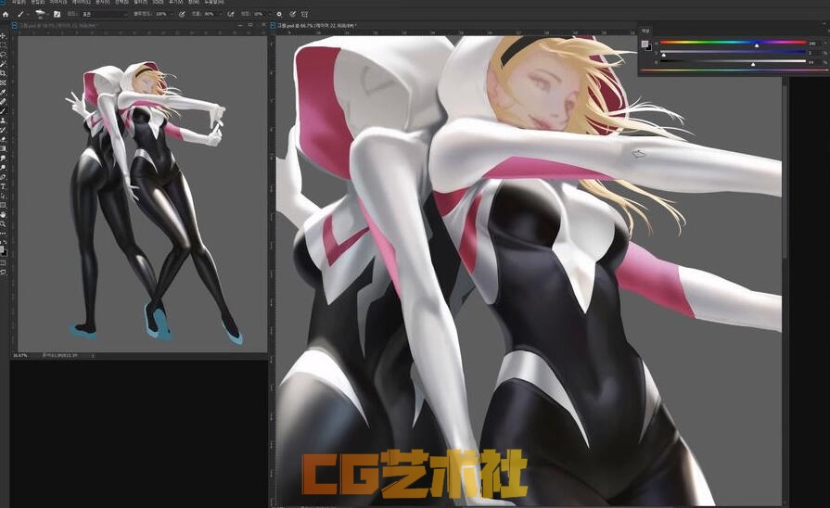Click the Home icon in options bar
830x508 pixels.
click(x=6, y=14)
